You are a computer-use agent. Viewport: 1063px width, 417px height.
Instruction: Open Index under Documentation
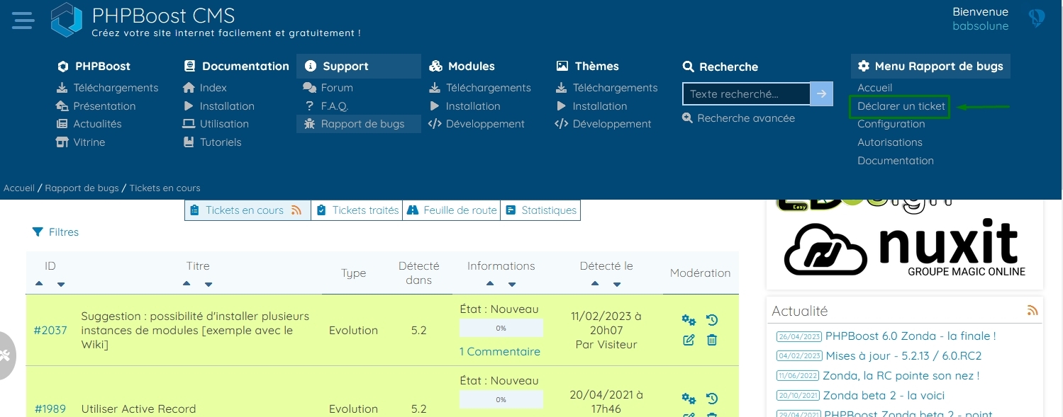click(x=205, y=88)
